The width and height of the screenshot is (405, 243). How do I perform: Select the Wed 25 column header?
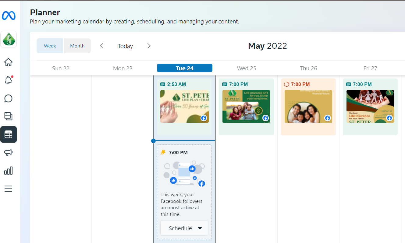pos(247,68)
